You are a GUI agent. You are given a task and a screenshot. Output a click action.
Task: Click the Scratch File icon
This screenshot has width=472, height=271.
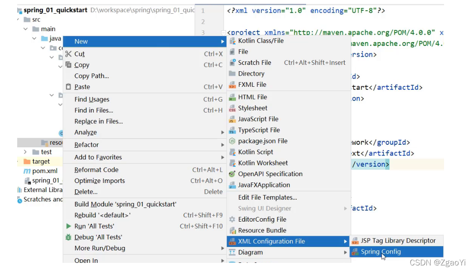coord(232,63)
